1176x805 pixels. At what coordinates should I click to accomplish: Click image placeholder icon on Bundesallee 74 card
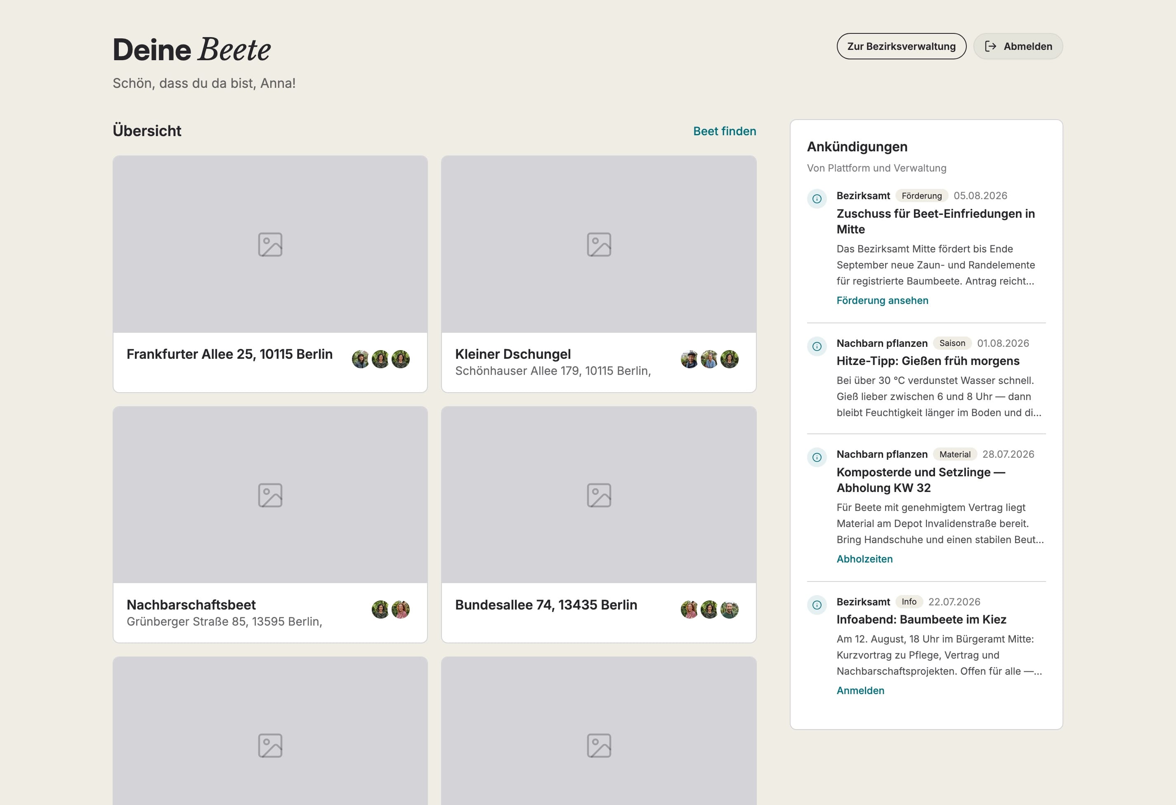[599, 495]
